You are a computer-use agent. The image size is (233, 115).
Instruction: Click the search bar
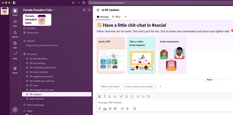(160, 3)
